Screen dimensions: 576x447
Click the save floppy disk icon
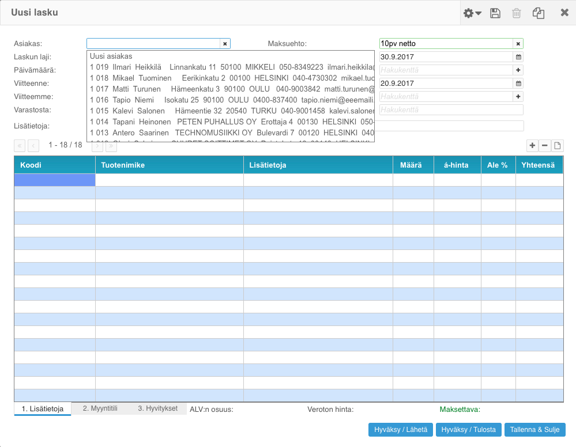(x=495, y=13)
